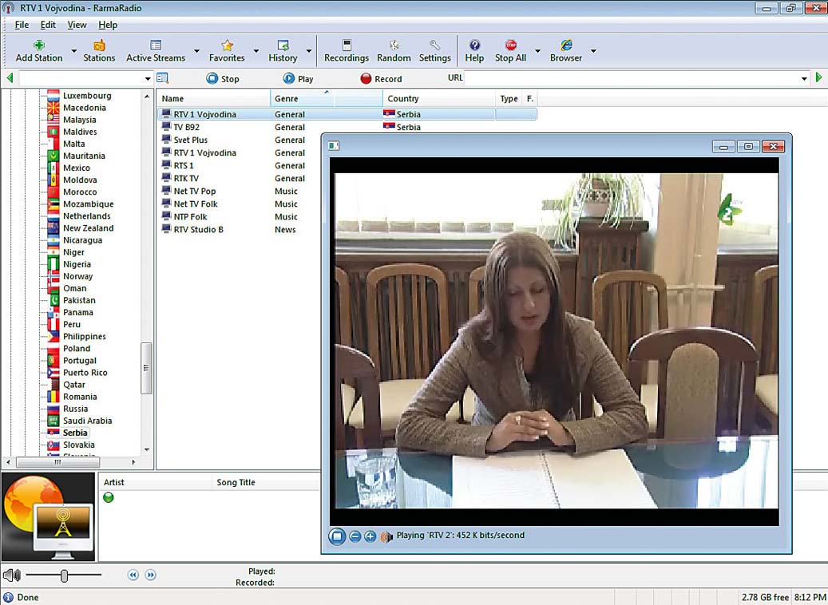Click the country list horizontal scrollbar
The height and width of the screenshot is (605, 828).
(x=58, y=462)
